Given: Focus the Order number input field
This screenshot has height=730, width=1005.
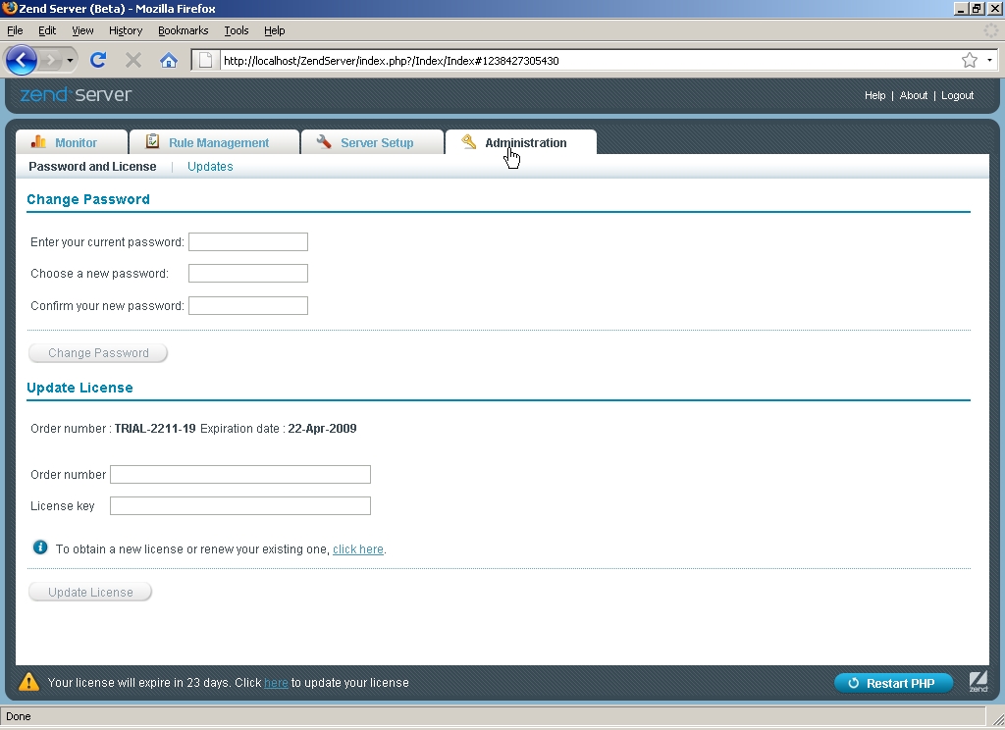Looking at the screenshot, I should [x=240, y=474].
